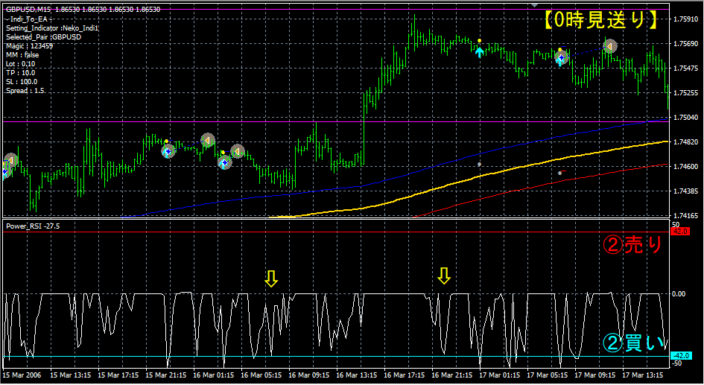Select blue entry arrow above 16 Mar 01:15
The image size is (704, 385).
tap(224, 162)
